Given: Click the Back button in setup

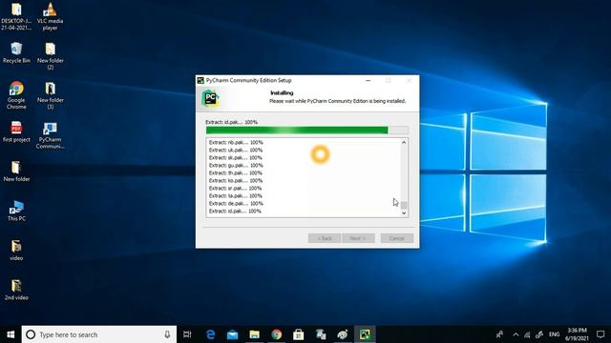Looking at the screenshot, I should point(325,238).
